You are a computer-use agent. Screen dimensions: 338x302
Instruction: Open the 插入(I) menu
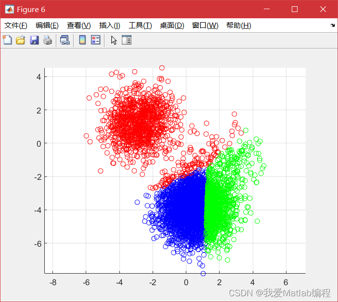pos(109,25)
